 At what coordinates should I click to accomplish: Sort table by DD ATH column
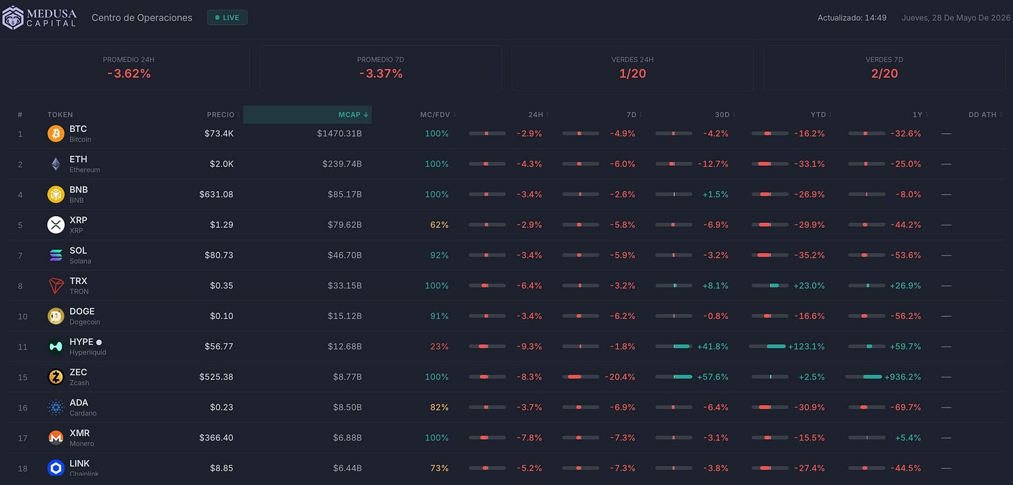click(x=984, y=115)
